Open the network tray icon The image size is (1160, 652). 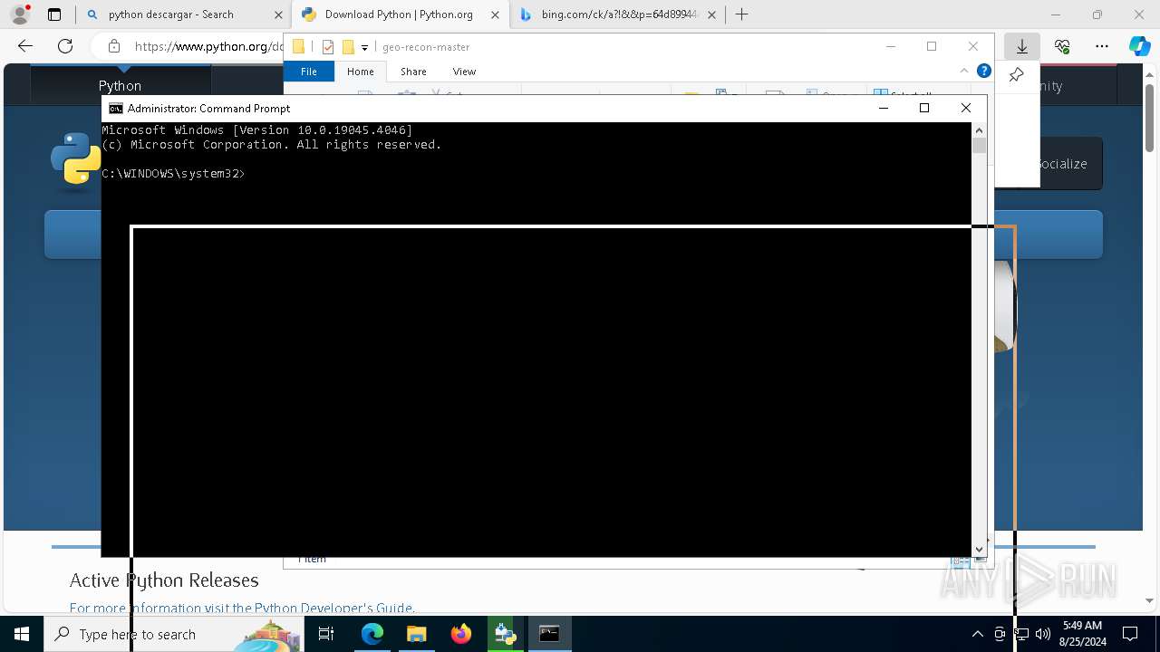[x=1020, y=634]
